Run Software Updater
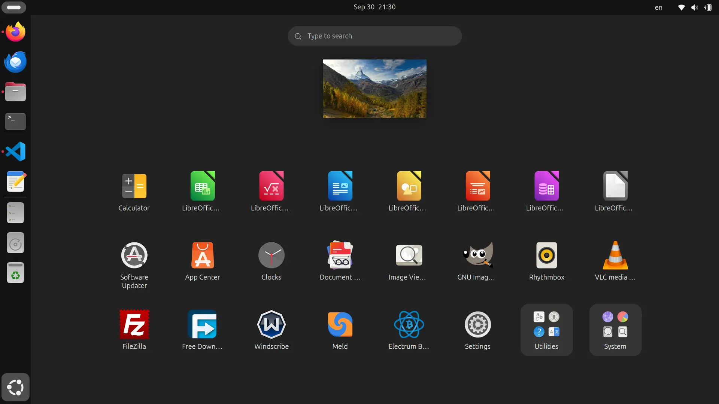Viewport: 719px width, 404px height. 134,255
